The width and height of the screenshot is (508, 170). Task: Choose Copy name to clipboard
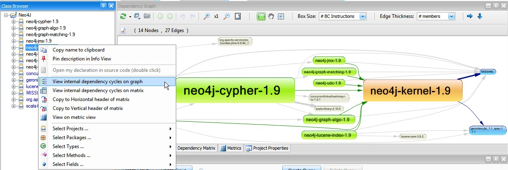[107, 50]
